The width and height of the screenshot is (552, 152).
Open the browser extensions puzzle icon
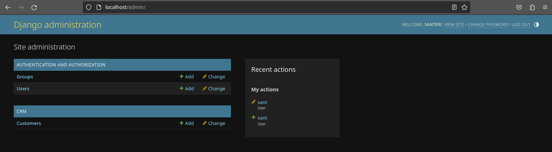pyautogui.click(x=532, y=7)
